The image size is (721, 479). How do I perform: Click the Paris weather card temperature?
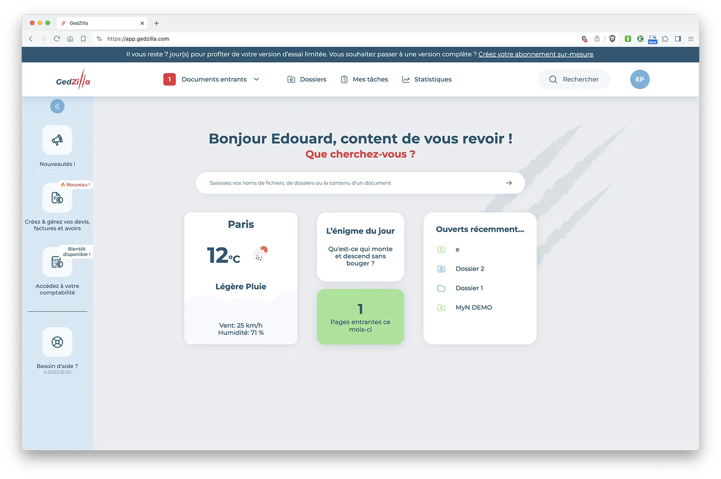(x=224, y=255)
